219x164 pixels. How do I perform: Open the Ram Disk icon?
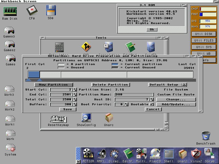(10, 11)
